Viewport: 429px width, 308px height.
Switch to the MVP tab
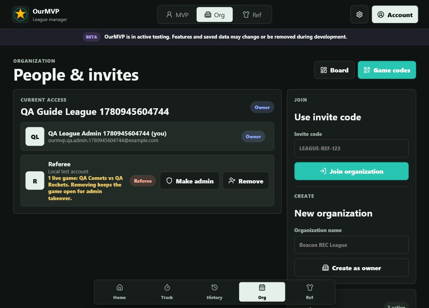pos(177,15)
